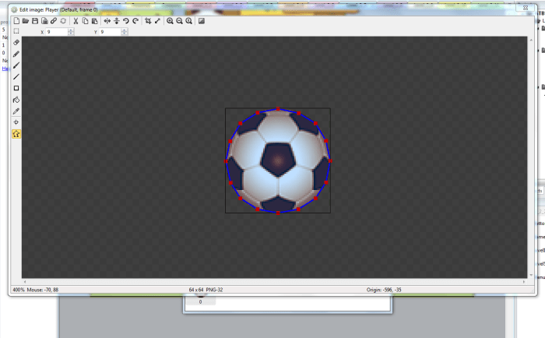Activate the paint bucket Fill tool
The width and height of the screenshot is (545, 338).
coord(16,100)
